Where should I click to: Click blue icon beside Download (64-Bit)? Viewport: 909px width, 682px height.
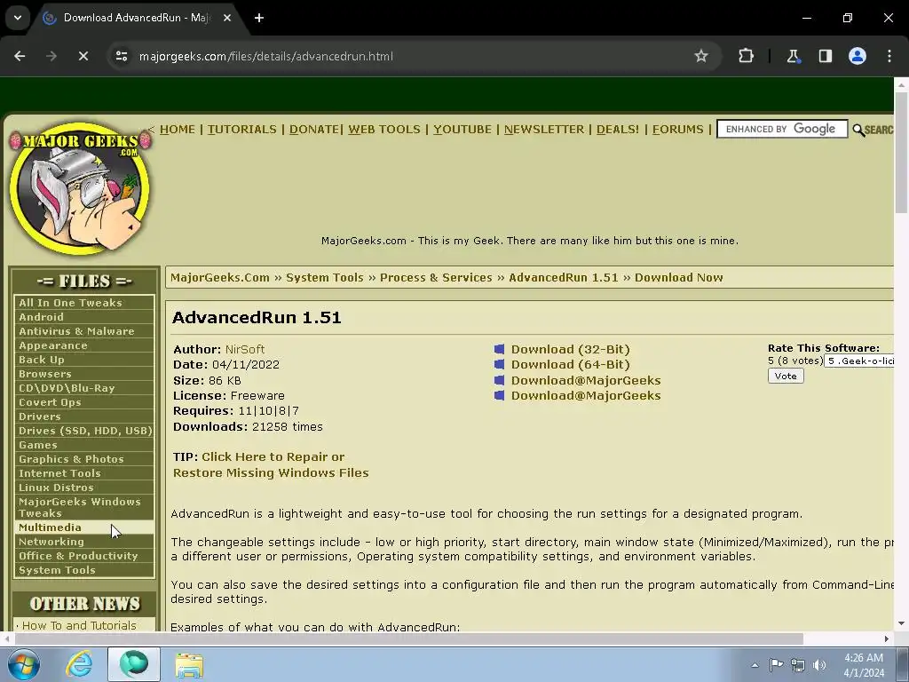[x=499, y=364]
